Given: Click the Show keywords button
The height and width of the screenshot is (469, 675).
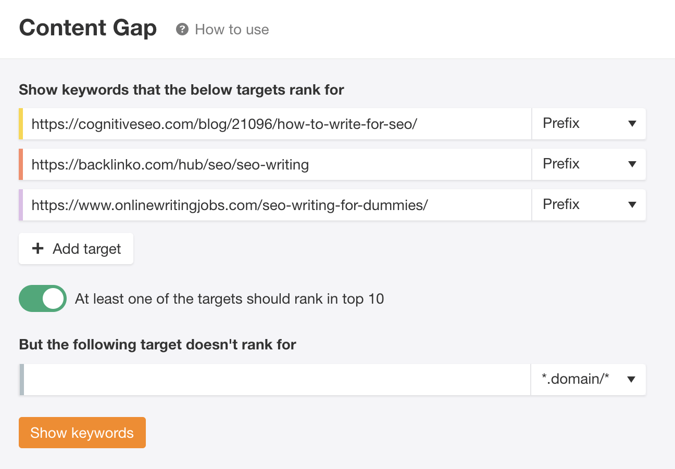Looking at the screenshot, I should (x=82, y=432).
